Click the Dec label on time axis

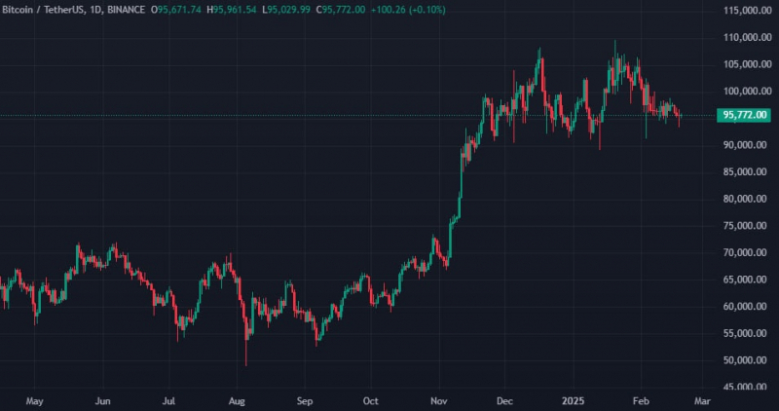click(504, 401)
